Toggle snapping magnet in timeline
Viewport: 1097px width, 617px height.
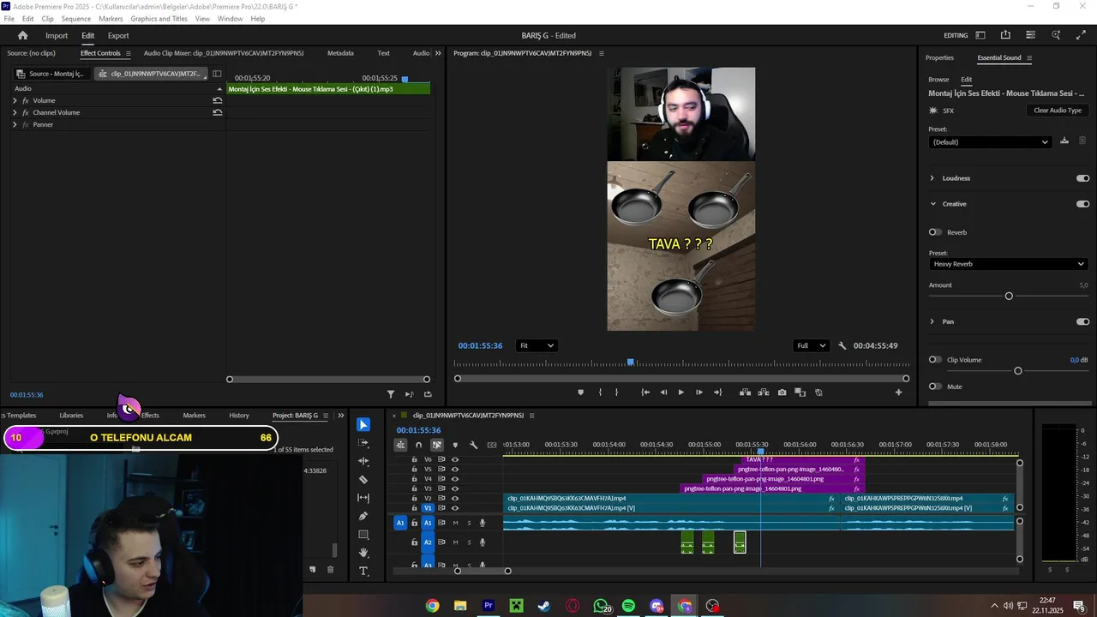pos(418,445)
